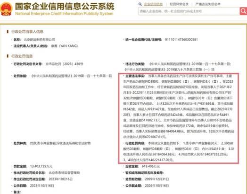Click the 公示日期 value 2023年10月16日
Screen dimensions: 247x194
42,186
